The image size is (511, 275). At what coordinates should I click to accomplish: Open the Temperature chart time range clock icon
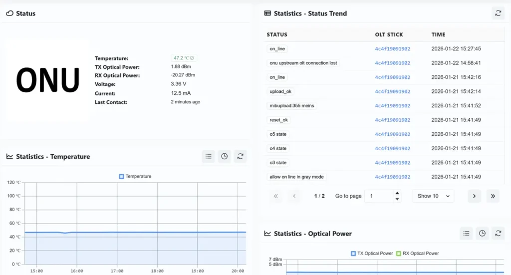pos(225,156)
